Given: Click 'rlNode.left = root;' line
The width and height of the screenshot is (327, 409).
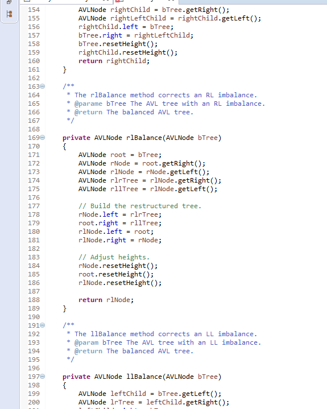Looking at the screenshot, I should [x=116, y=232].
